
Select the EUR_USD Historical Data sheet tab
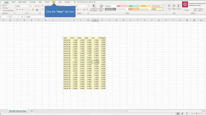(17, 111)
